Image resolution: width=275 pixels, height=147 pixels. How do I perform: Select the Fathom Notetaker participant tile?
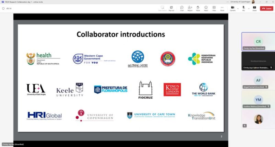click(258, 61)
